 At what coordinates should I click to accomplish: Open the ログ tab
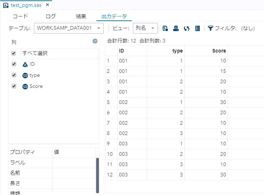(50, 16)
